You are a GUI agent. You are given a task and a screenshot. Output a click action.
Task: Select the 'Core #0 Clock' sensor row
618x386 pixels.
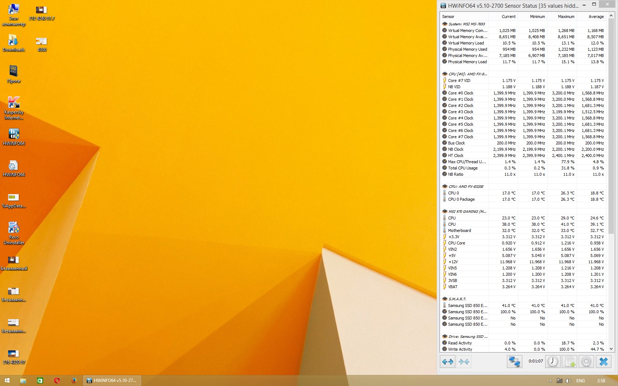[x=523, y=93]
